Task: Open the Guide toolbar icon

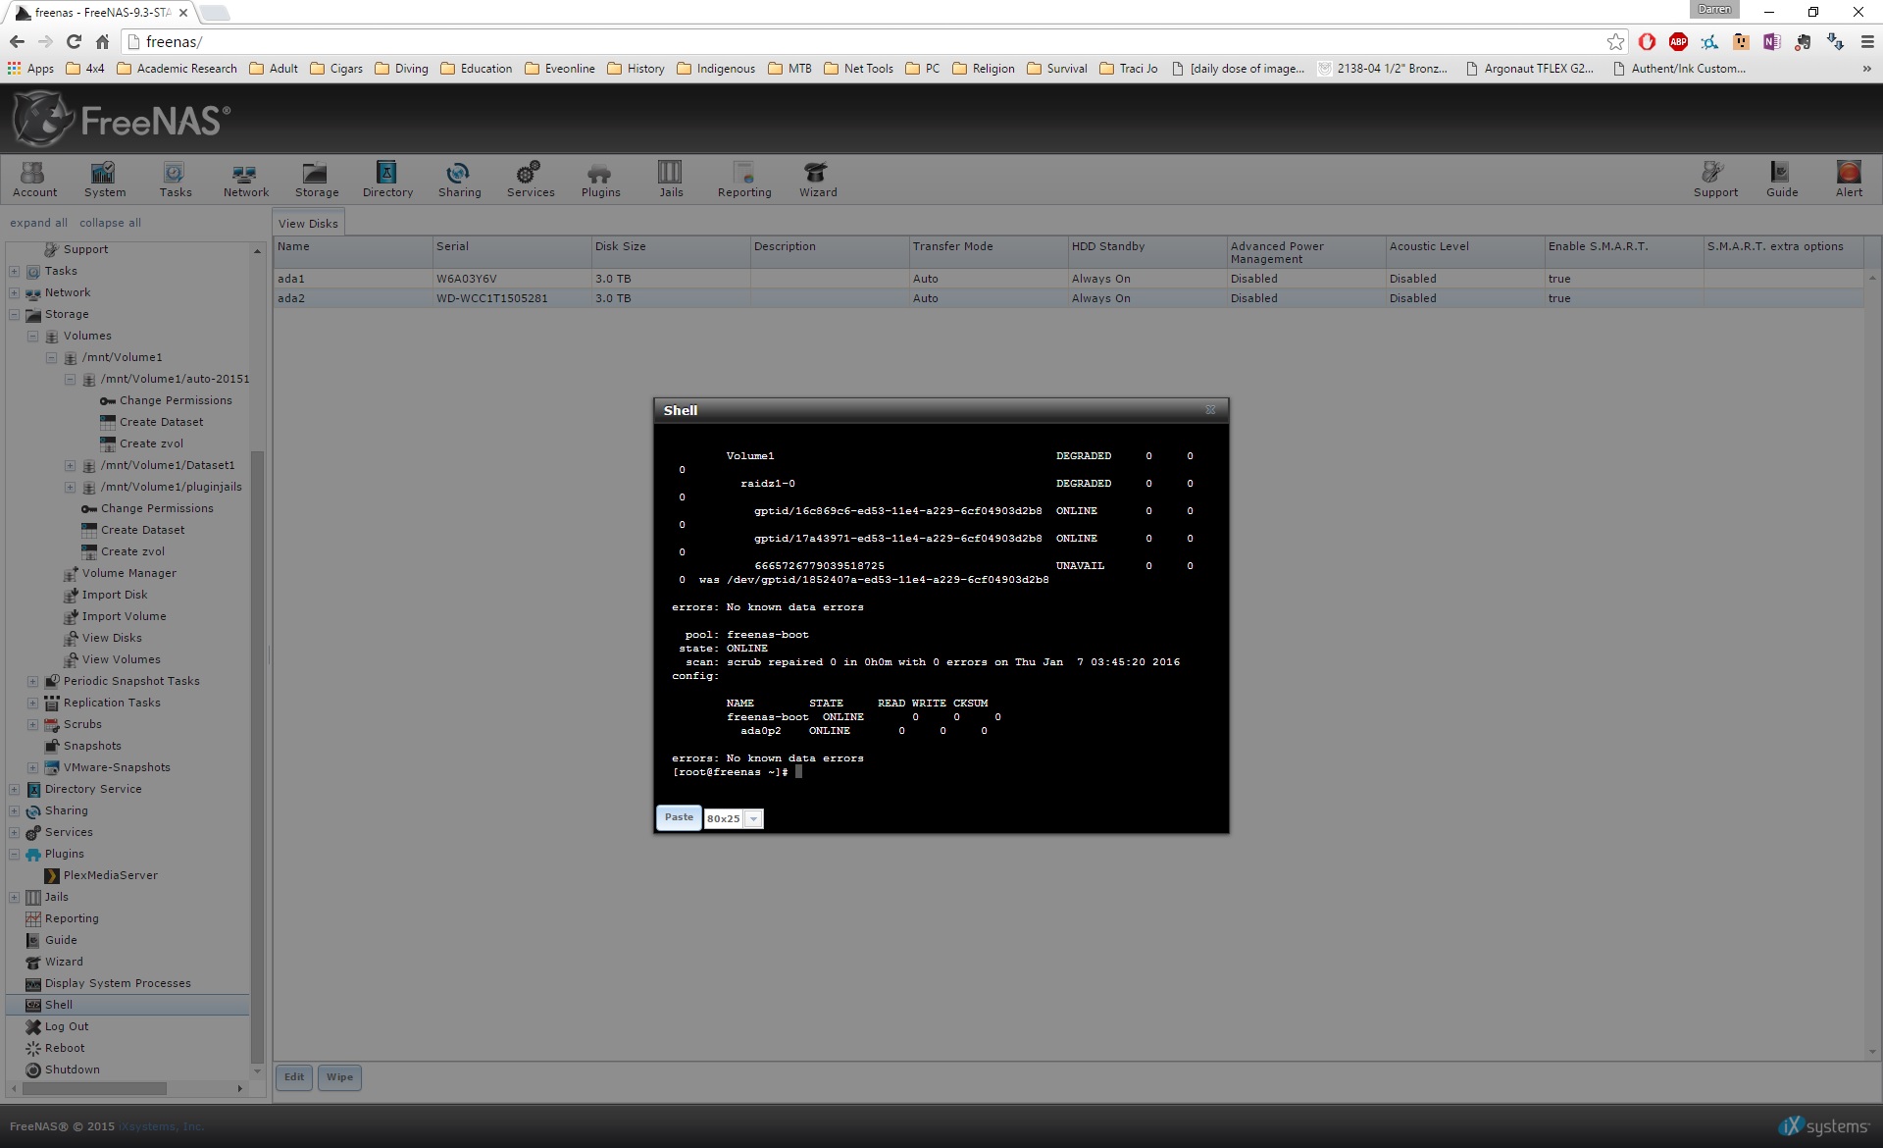Action: coord(1781,180)
